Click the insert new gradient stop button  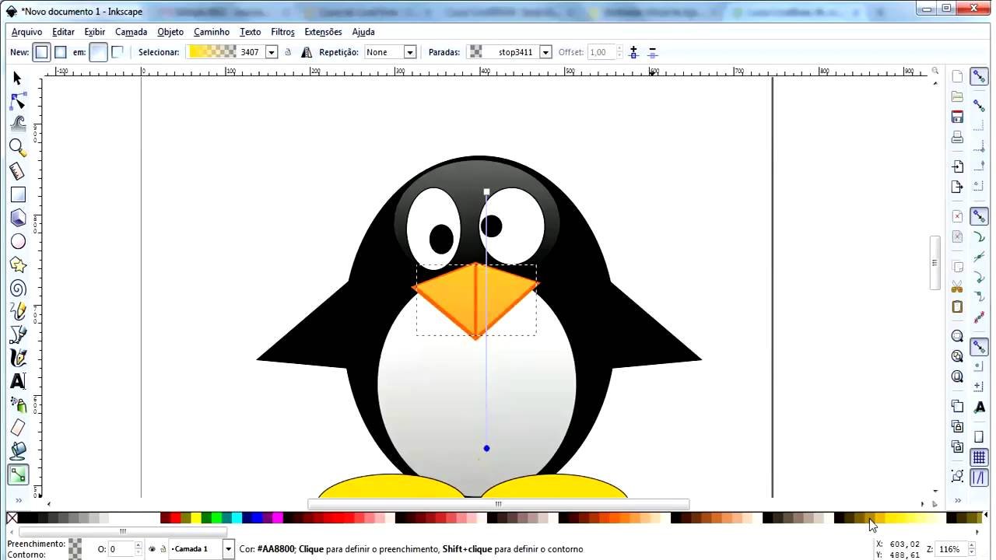(633, 52)
